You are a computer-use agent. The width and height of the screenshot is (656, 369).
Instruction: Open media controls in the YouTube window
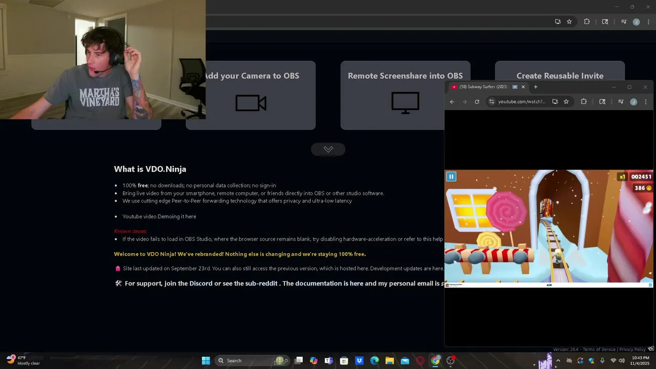(621, 102)
